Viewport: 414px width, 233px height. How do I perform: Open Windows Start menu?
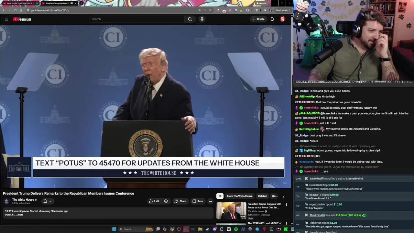click(114, 229)
